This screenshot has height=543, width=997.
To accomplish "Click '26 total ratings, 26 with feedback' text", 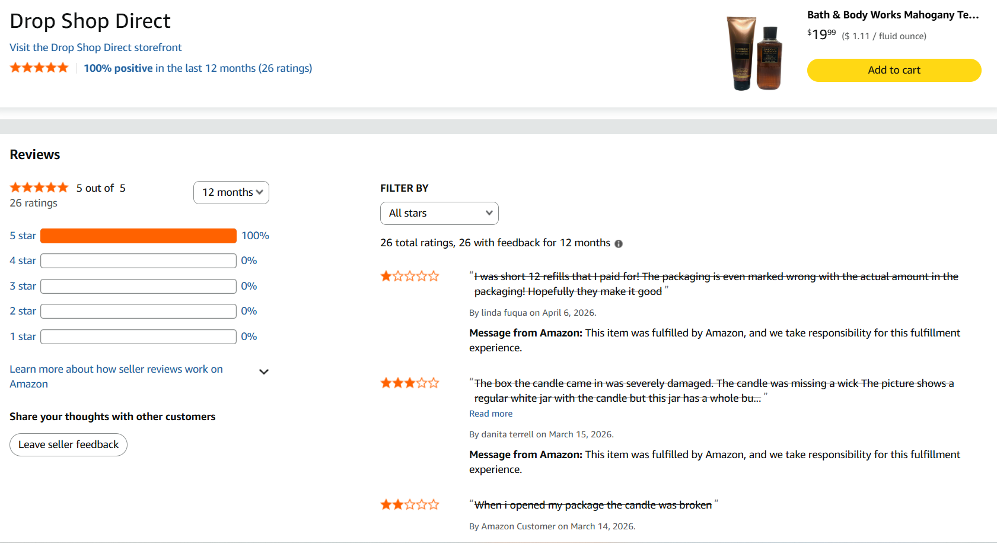I will pos(495,243).
